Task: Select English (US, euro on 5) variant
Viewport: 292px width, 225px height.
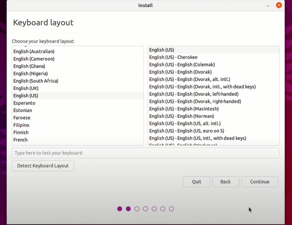Action: click(213, 131)
